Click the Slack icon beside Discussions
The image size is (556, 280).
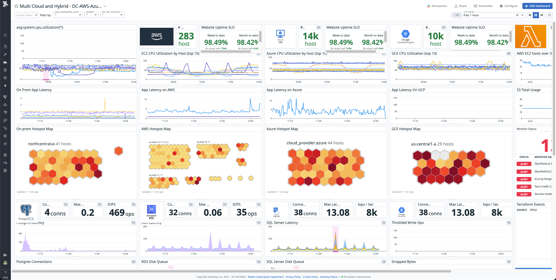coord(428,6)
